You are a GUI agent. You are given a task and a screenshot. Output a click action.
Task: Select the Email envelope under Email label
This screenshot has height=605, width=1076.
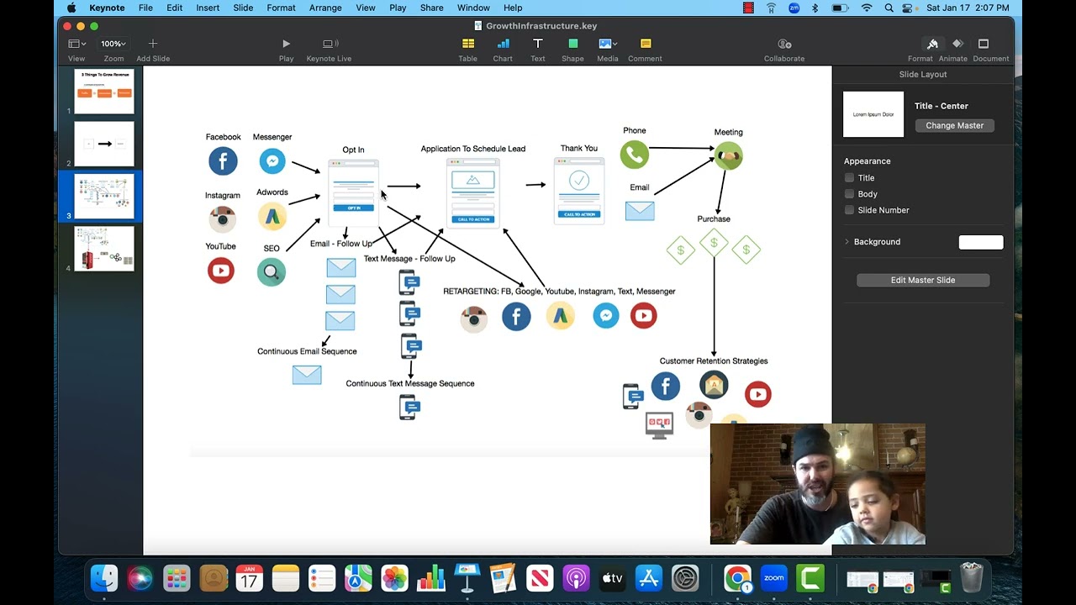coord(640,211)
